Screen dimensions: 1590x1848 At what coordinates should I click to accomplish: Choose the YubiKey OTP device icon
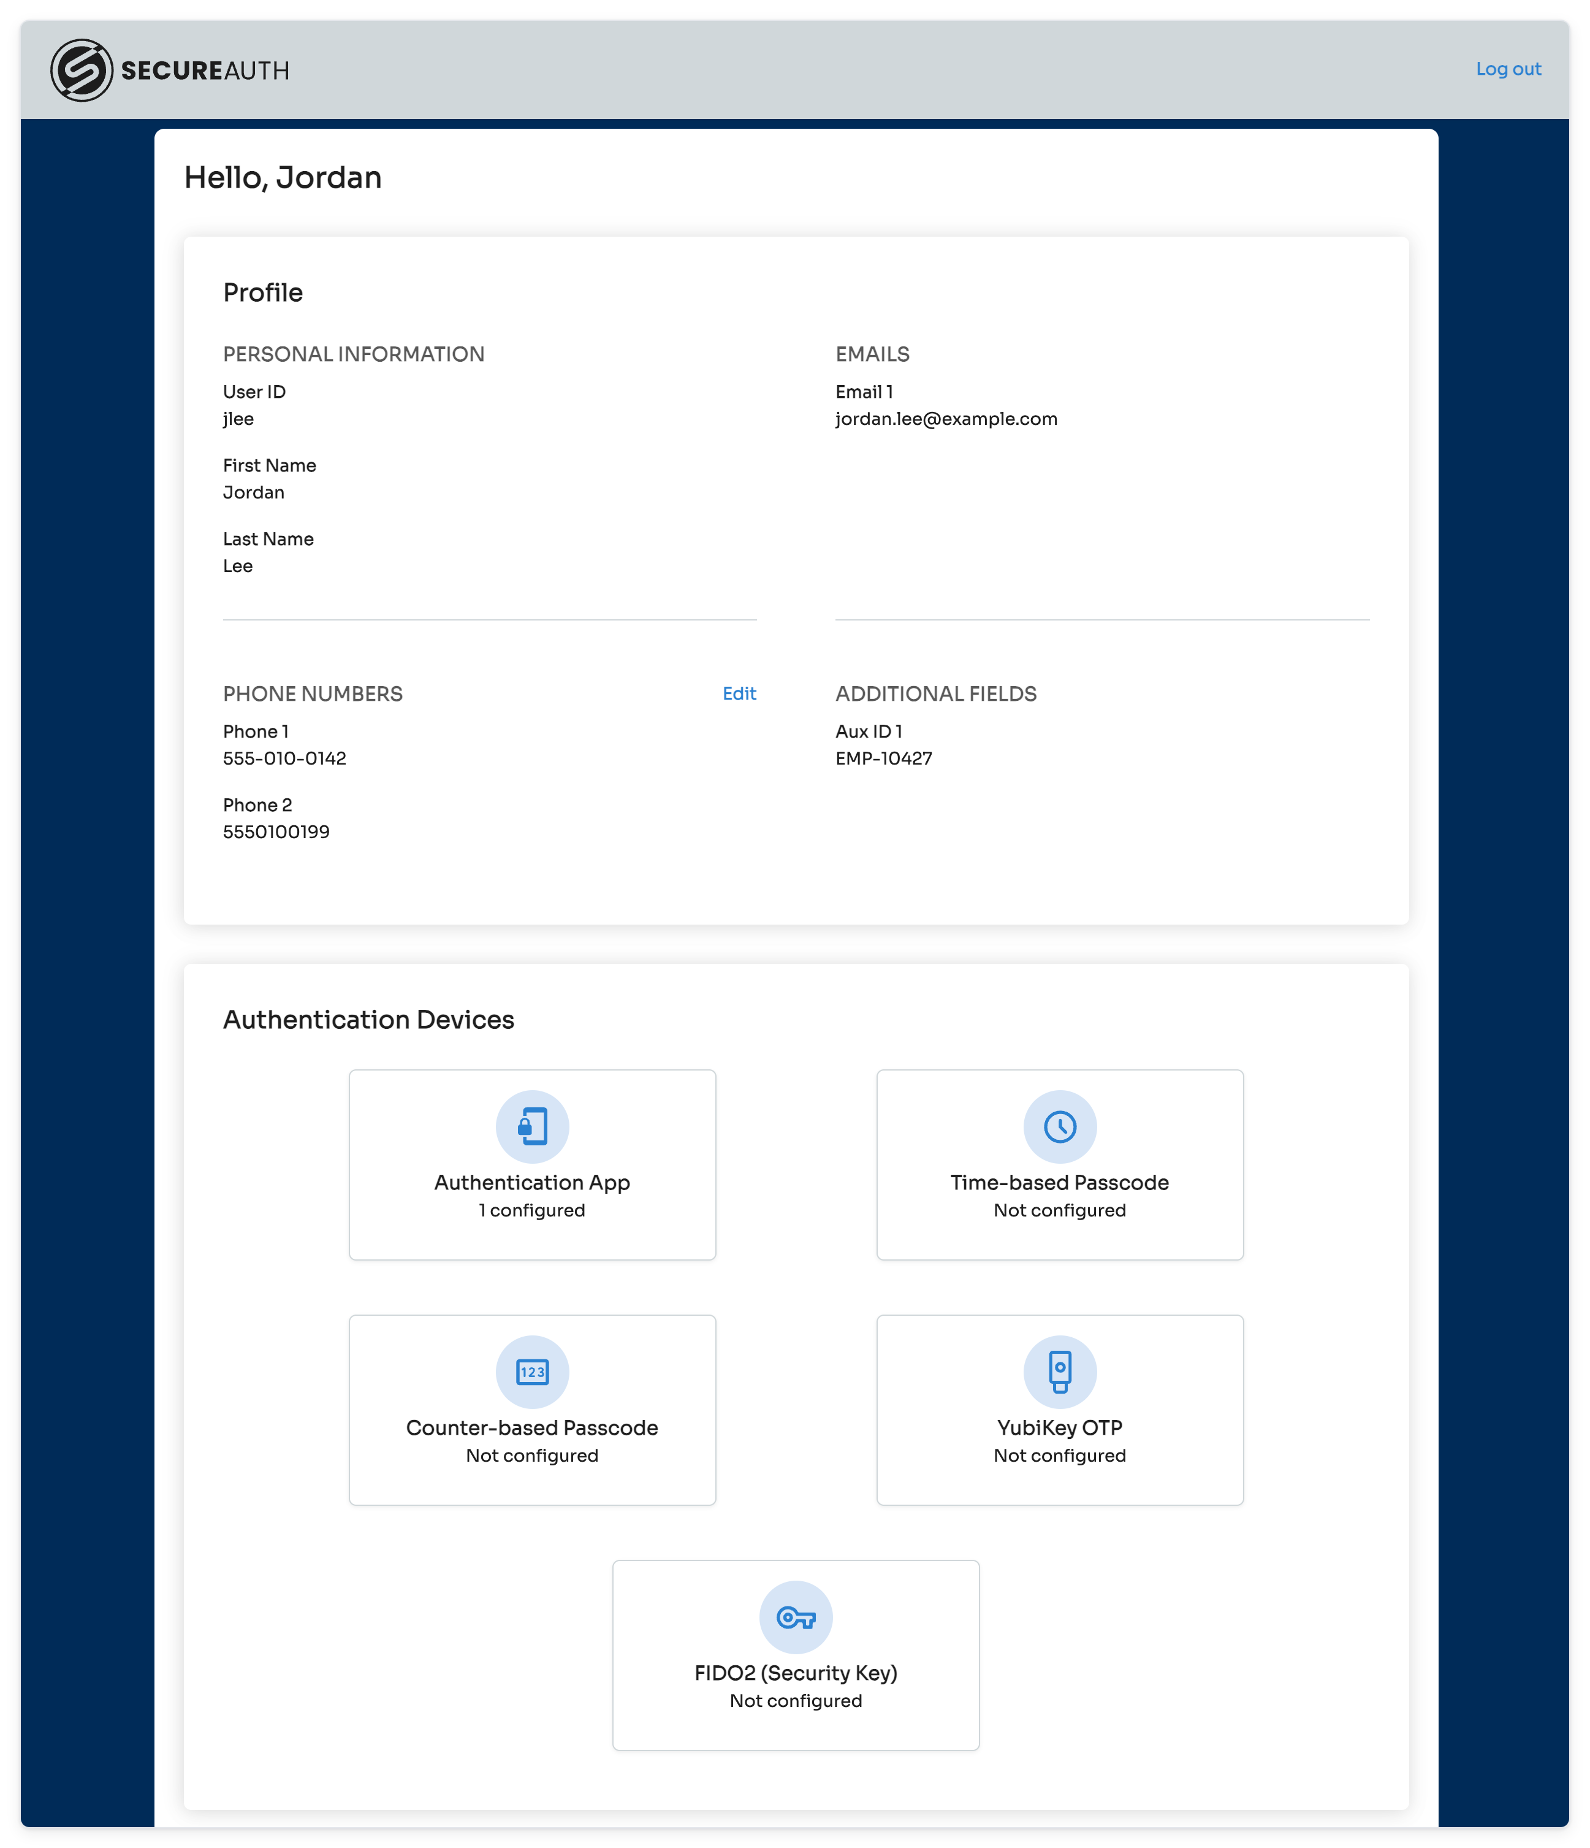[1059, 1372]
